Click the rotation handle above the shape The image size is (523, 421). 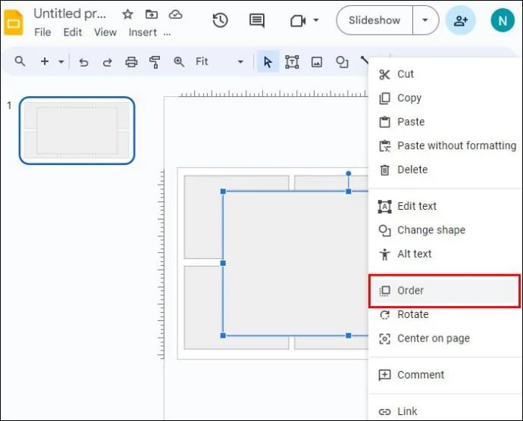click(348, 173)
